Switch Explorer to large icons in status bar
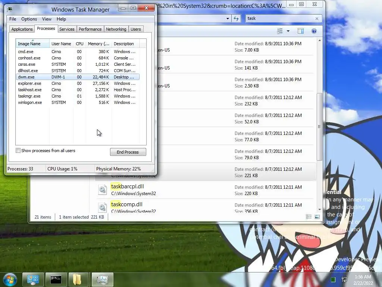Screen dimensions: 382x287 pyautogui.click(x=317, y=217)
